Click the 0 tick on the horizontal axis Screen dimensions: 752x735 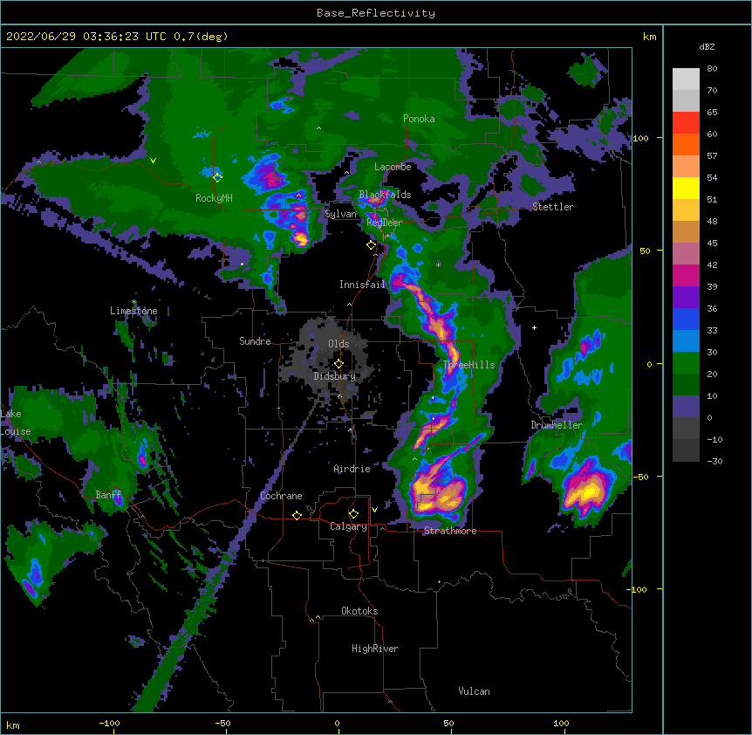click(x=337, y=723)
